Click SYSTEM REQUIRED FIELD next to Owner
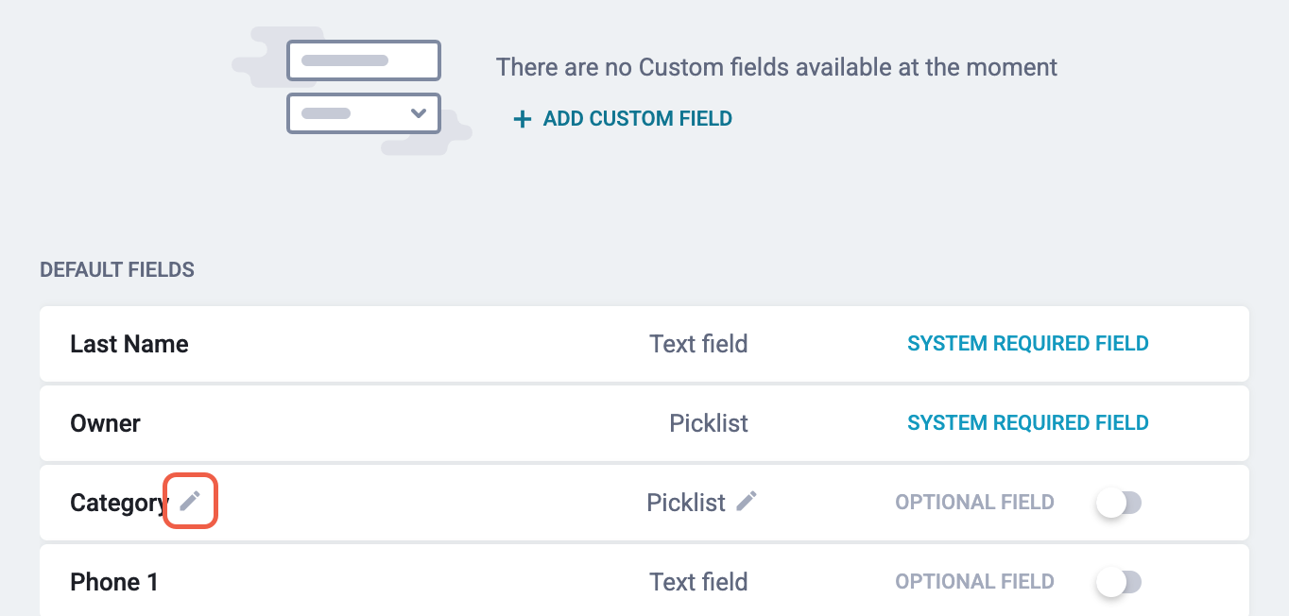 point(1028,422)
